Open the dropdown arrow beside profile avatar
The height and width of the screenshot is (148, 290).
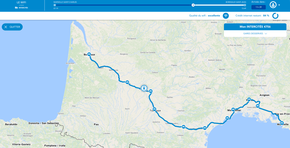tap(279, 5)
